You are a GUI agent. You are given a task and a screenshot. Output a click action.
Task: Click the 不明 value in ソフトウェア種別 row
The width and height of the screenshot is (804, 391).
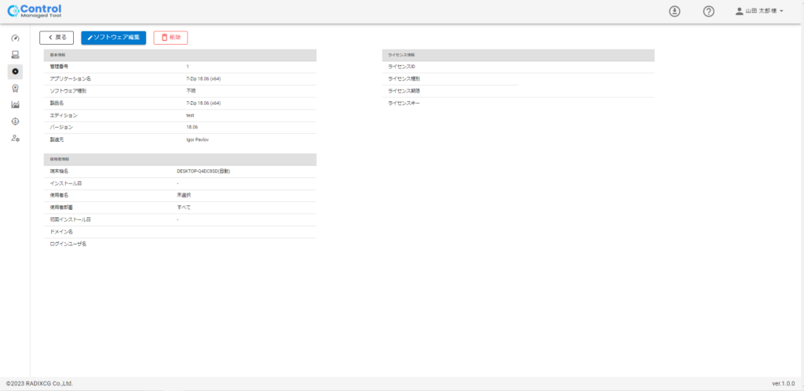point(191,91)
